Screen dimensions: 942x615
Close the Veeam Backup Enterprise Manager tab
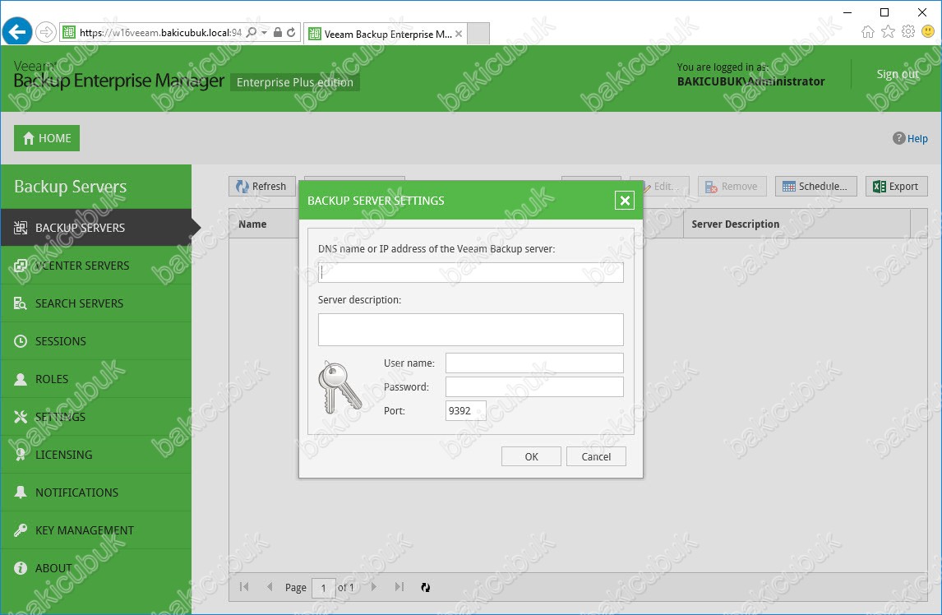[x=459, y=34]
